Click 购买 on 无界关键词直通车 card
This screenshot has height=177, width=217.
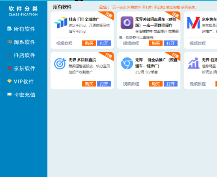pos(156,43)
